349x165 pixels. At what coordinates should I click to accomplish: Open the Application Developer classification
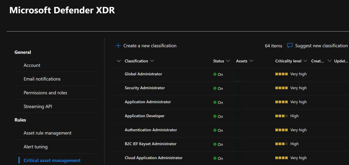[145, 116]
